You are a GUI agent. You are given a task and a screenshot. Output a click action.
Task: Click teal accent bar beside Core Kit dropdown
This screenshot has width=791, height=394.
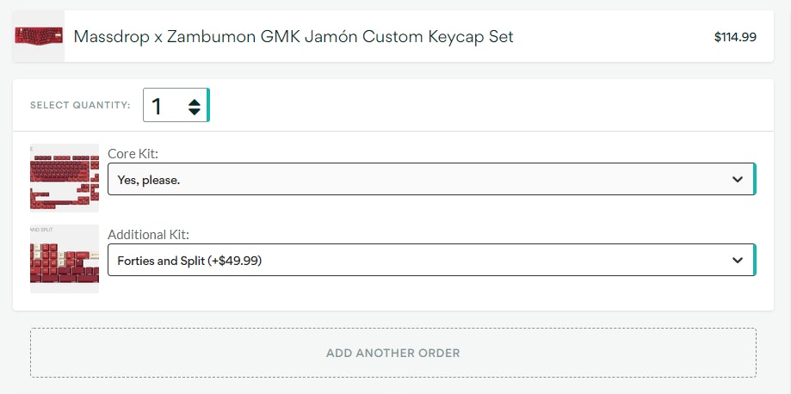pyautogui.click(x=755, y=179)
